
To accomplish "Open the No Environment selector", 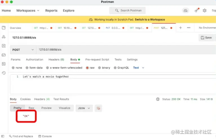I will coord(207,28).
